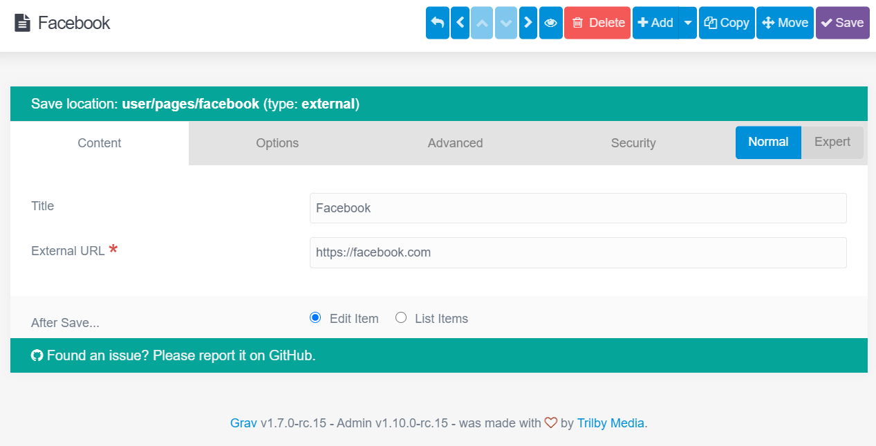Screen dimensions: 876x446
Task: Go to previous page with left chevron
Action: pyautogui.click(x=460, y=23)
